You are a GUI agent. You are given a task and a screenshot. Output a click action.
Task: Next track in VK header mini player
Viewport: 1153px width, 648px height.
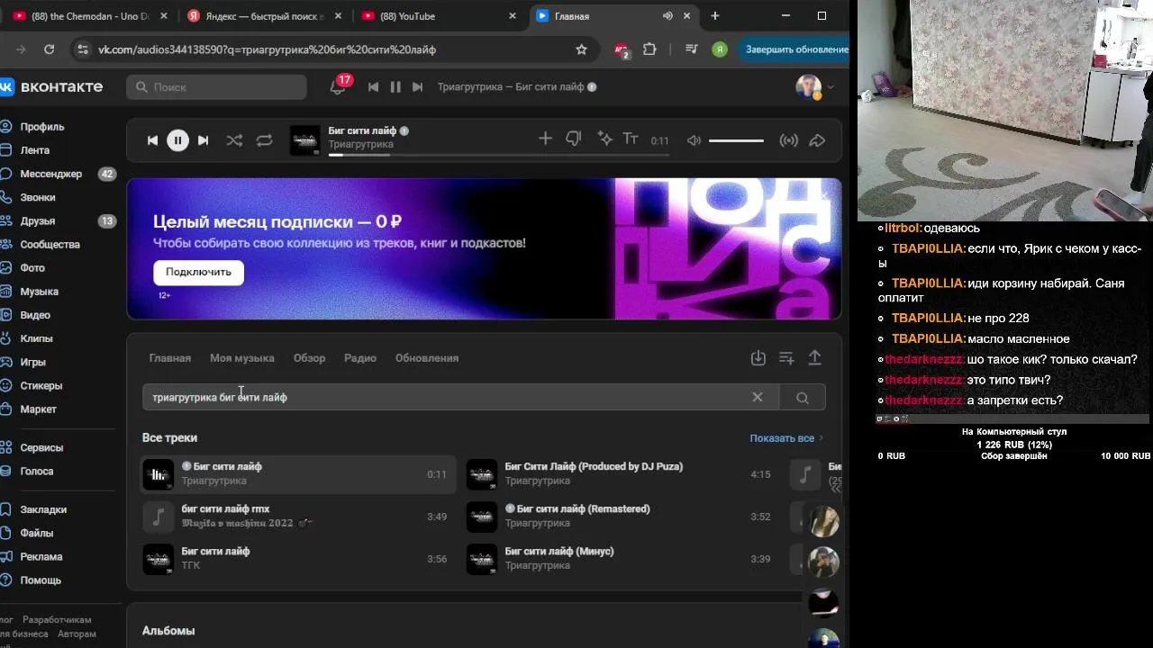(417, 87)
